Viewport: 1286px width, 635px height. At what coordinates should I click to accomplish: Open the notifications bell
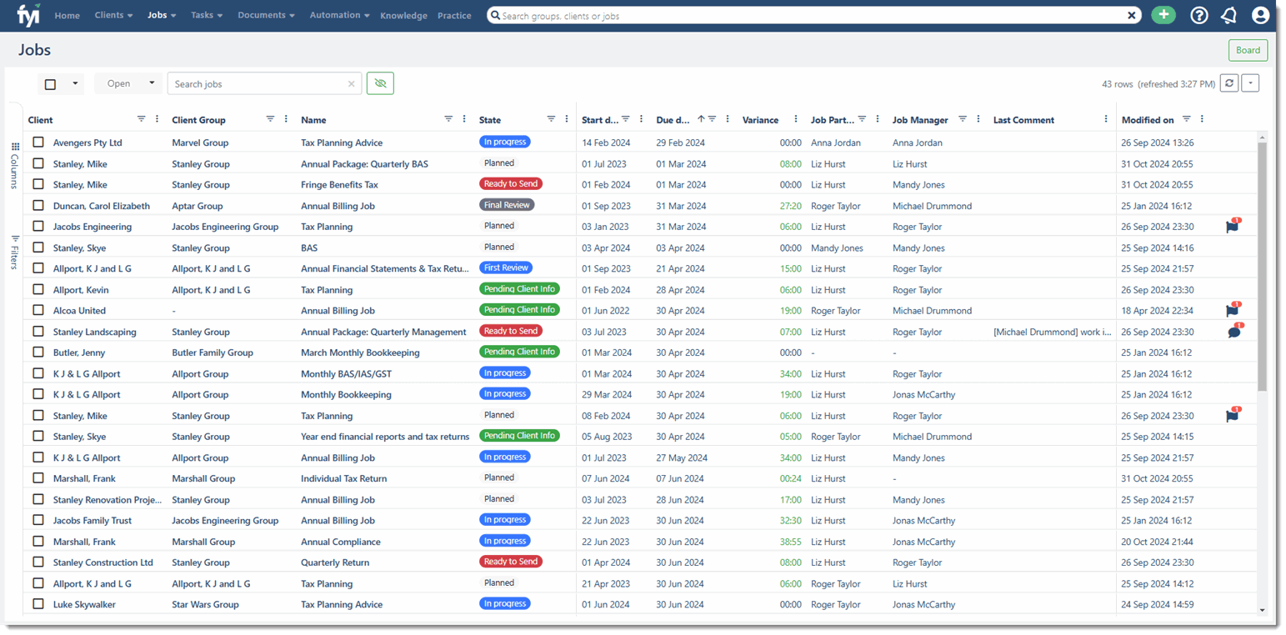[1228, 15]
